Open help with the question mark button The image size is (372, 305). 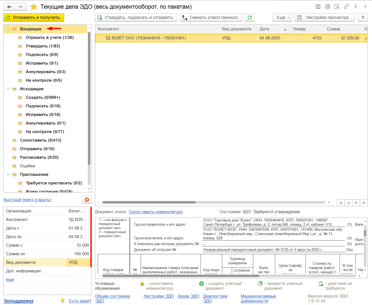[363, 18]
